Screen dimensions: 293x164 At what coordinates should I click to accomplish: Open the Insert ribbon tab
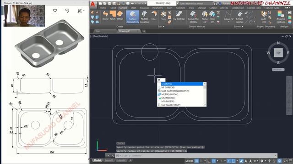tap(169, 8)
